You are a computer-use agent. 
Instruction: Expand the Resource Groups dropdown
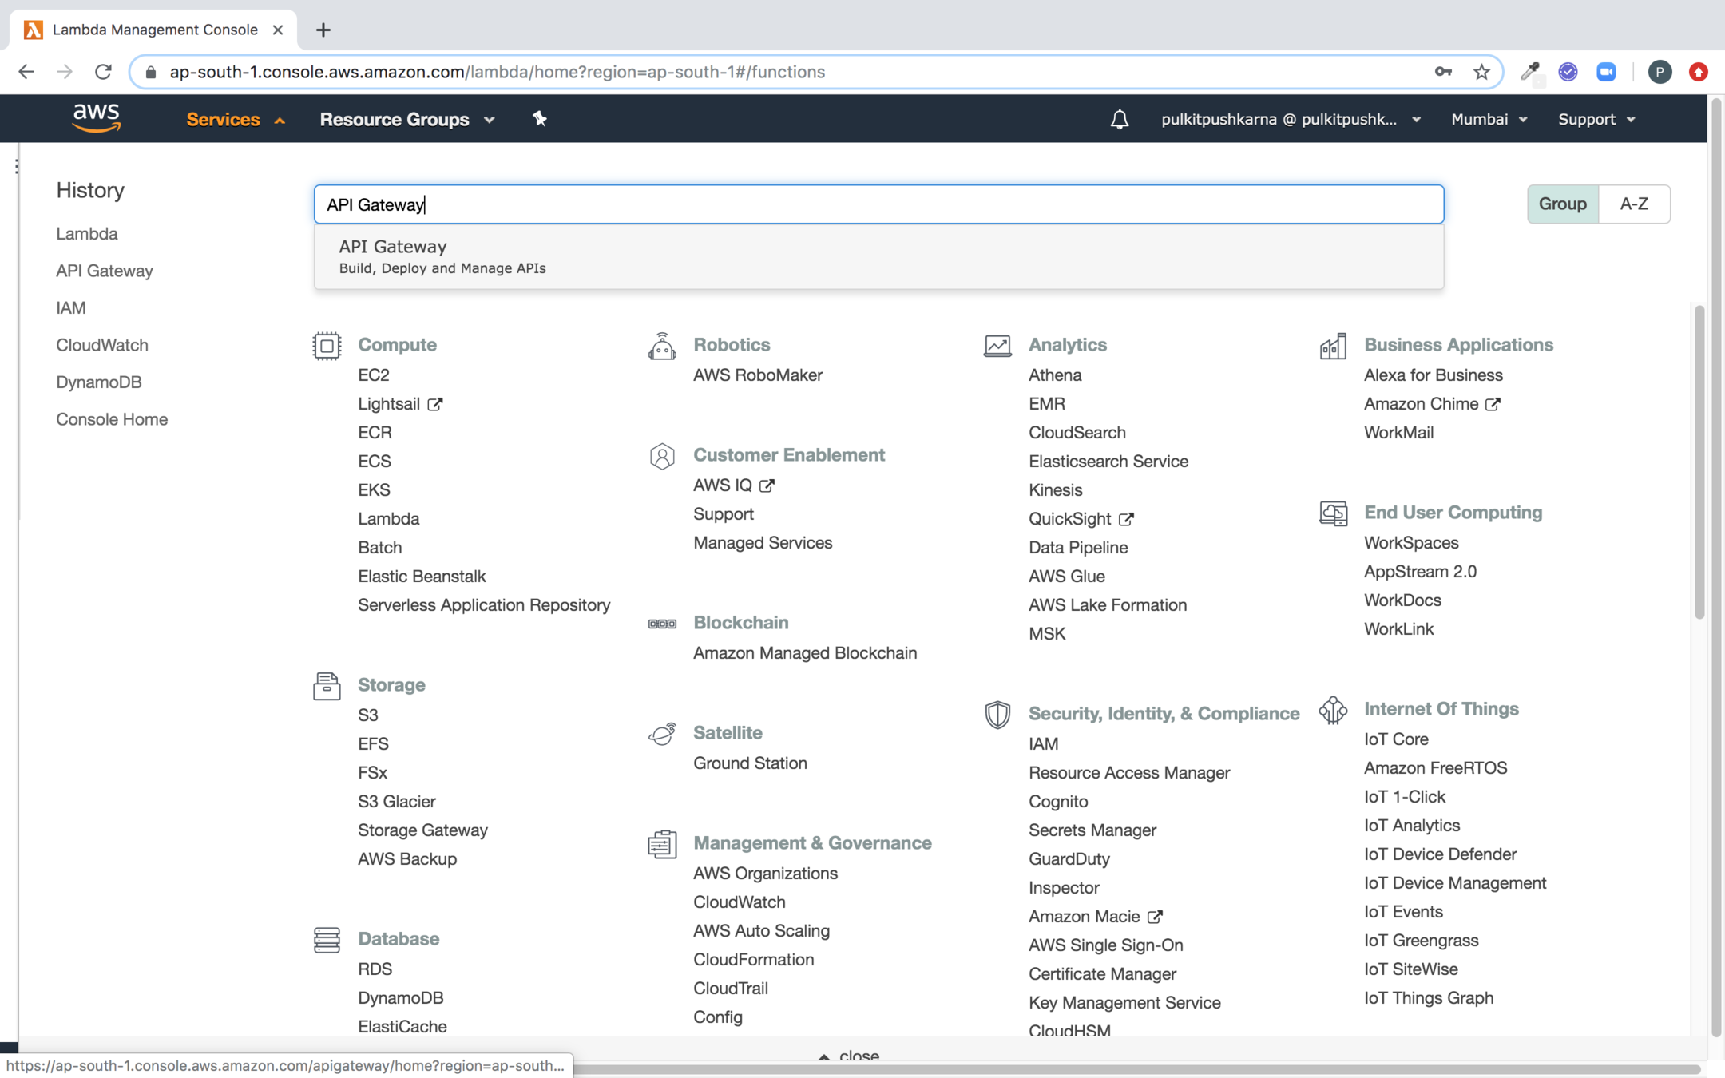[407, 119]
